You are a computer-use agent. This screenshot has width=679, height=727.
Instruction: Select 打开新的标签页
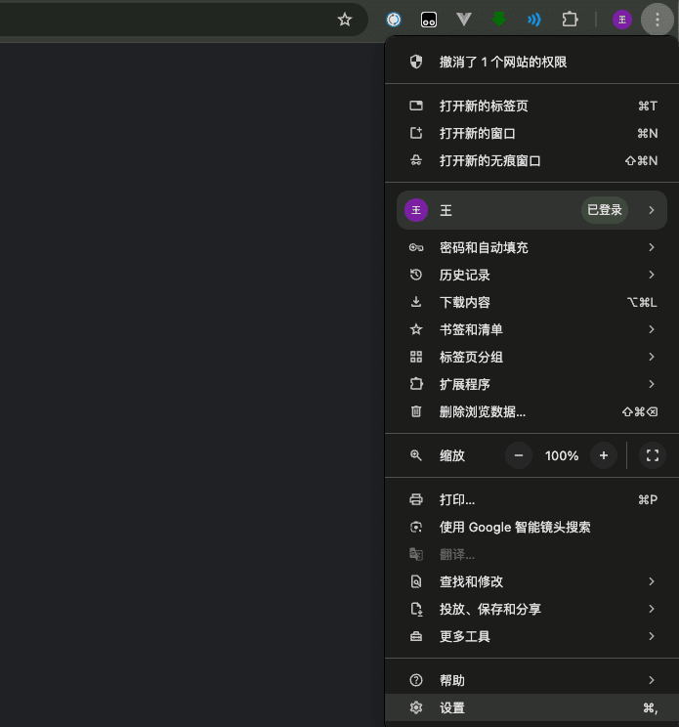pyautogui.click(x=531, y=107)
